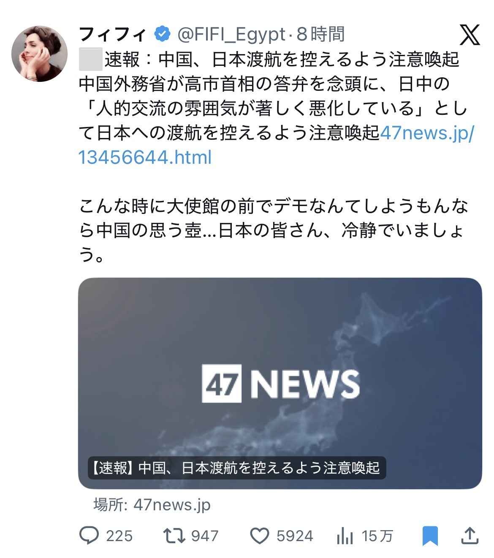Open the reply icon with 225 comments
This screenshot has width=494, height=558.
(89, 536)
